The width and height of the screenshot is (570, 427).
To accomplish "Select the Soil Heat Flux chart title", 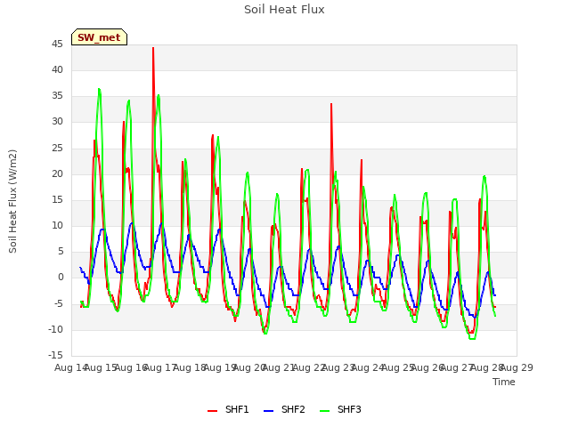I will pyautogui.click(x=284, y=10).
